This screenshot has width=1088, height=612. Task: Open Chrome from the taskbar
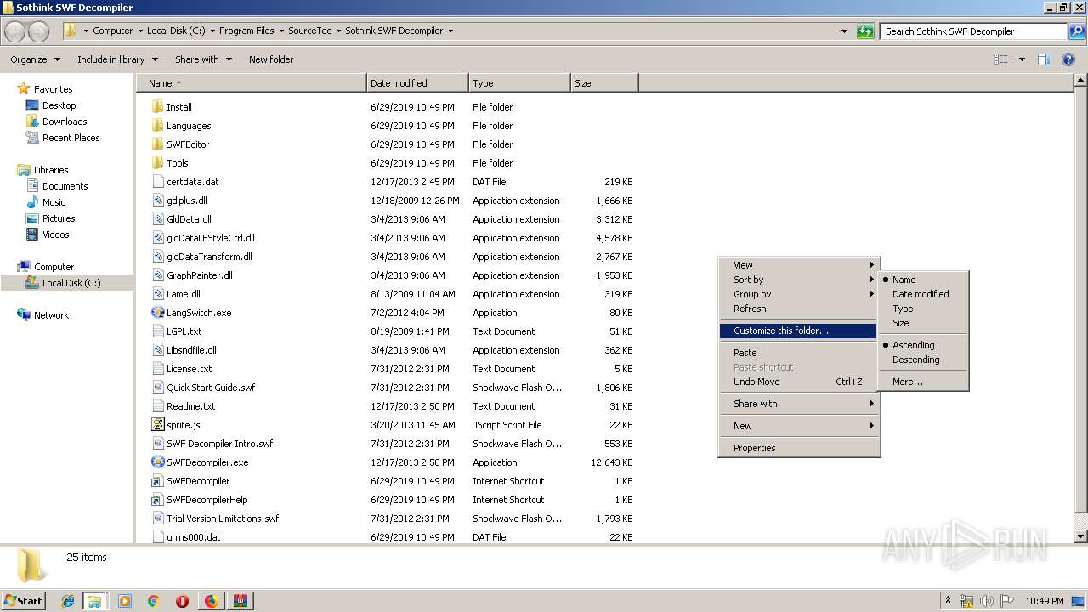coord(153,601)
